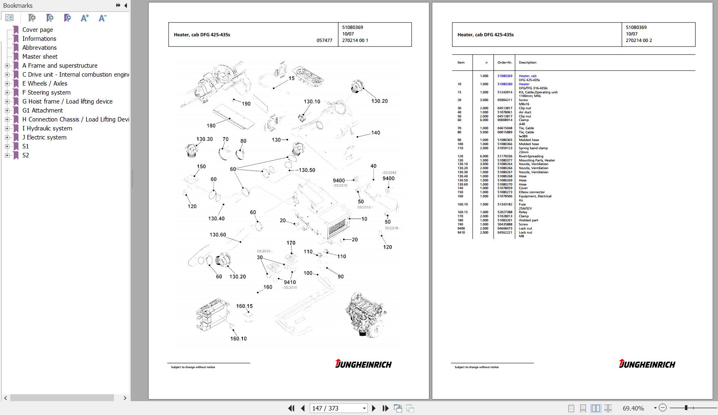Click the set bookmark destination icon
Image resolution: width=718 pixels, height=415 pixels.
click(x=68, y=18)
